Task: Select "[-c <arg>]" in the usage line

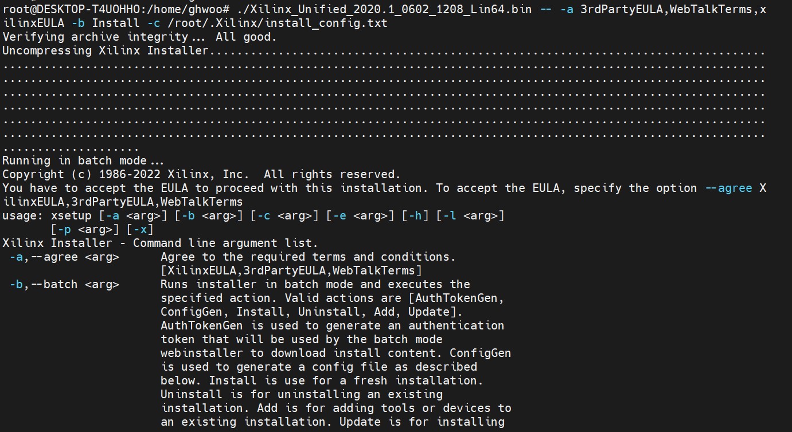Action: pos(285,216)
